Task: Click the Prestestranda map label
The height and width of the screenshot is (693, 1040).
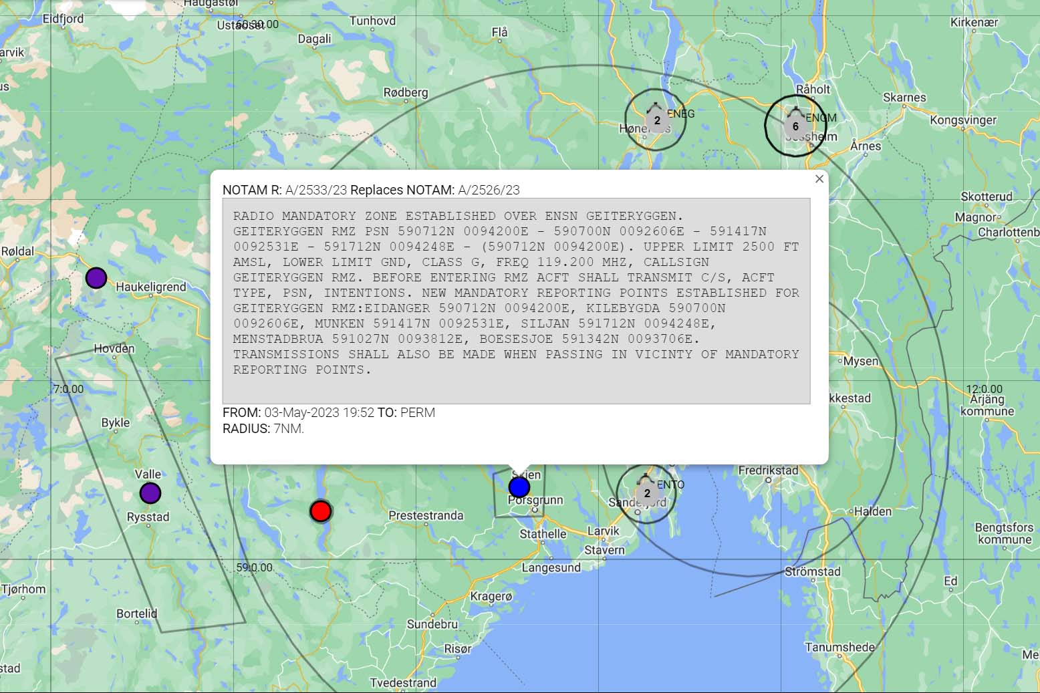Action: coord(426,515)
